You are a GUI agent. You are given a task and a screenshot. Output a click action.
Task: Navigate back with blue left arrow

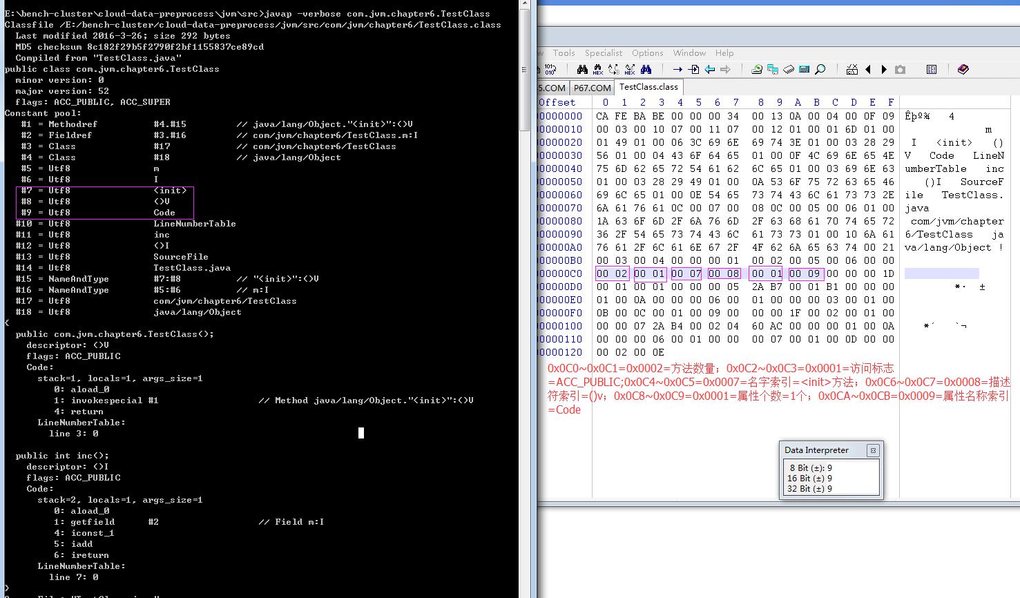point(709,69)
